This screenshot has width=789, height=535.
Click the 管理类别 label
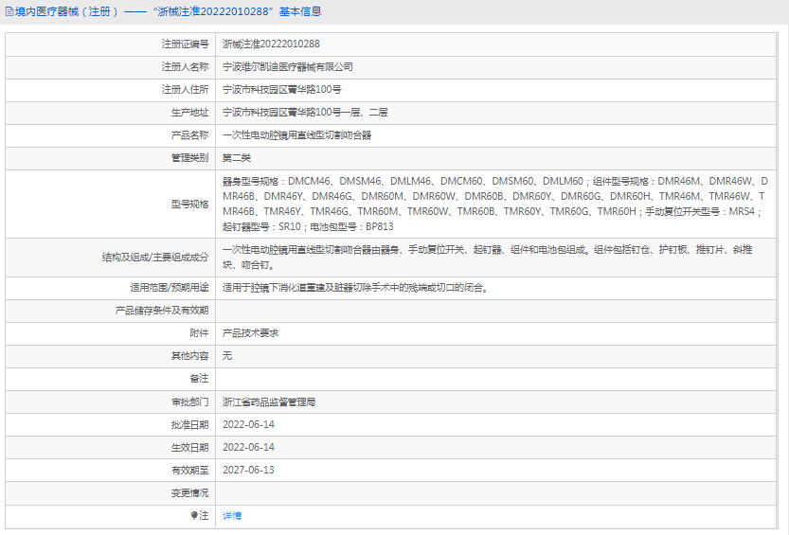[x=189, y=158]
